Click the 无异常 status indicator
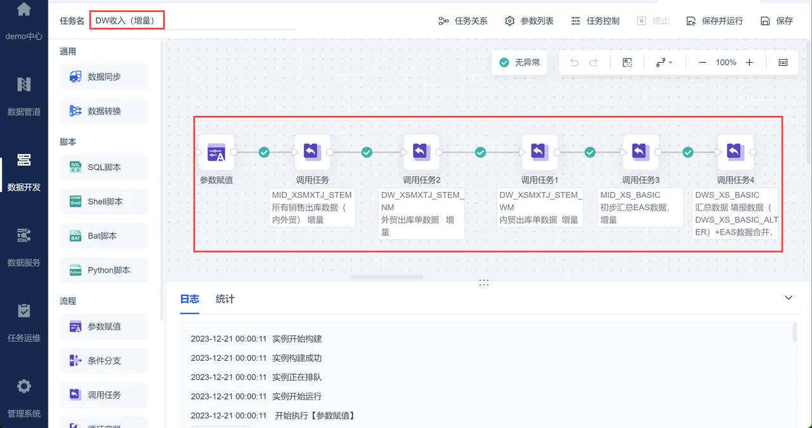The width and height of the screenshot is (812, 428). pos(520,63)
